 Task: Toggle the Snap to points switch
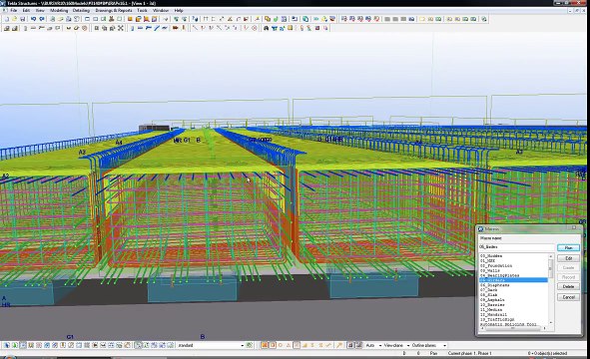[265, 345]
